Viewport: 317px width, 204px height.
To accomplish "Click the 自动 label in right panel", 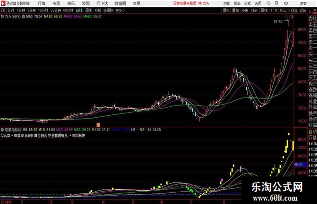I will (x=313, y=132).
